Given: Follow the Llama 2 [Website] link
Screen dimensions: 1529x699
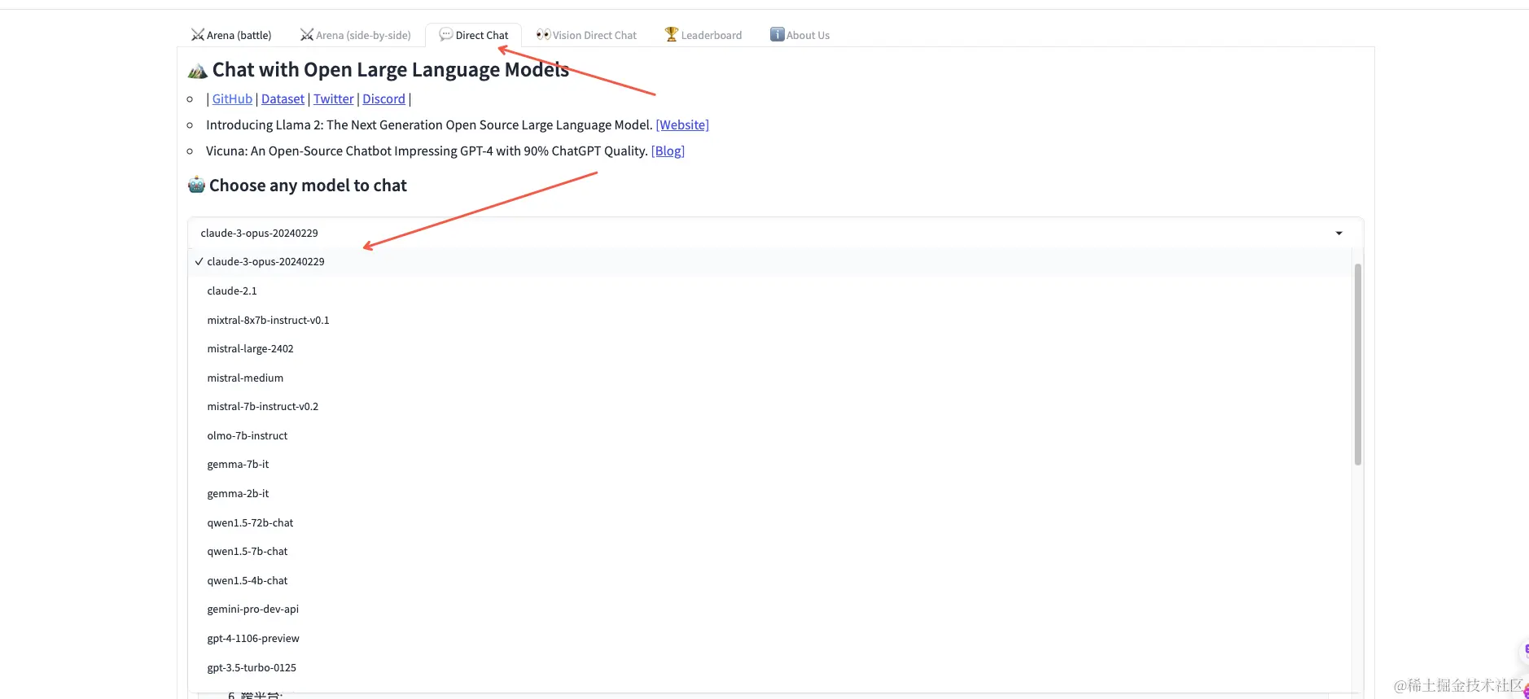Looking at the screenshot, I should coord(682,125).
